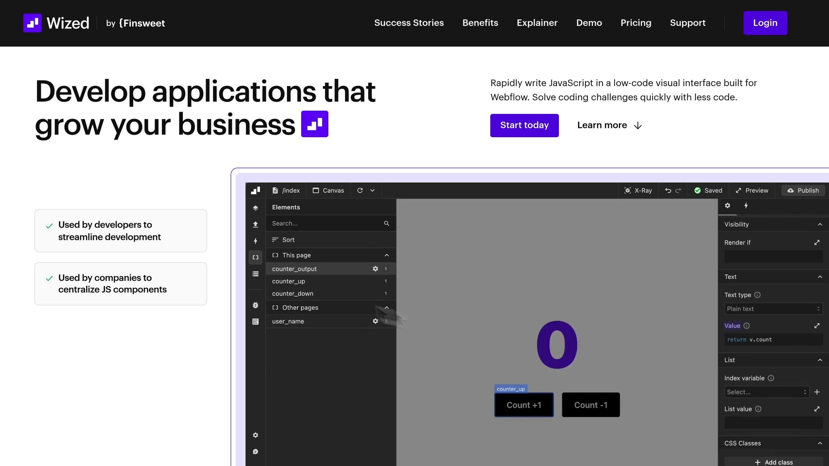Screen dimensions: 829x466
Task: Collapse the Text section
Action: click(x=820, y=277)
